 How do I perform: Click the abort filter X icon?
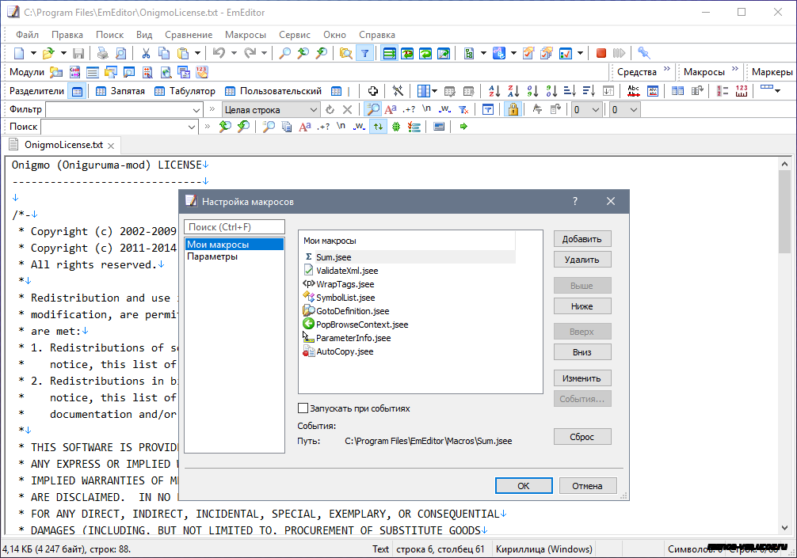pos(347,110)
